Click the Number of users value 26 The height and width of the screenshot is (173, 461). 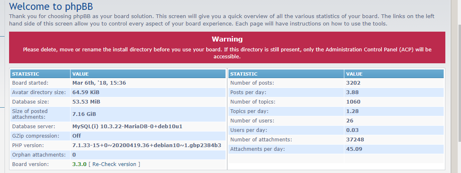350,121
